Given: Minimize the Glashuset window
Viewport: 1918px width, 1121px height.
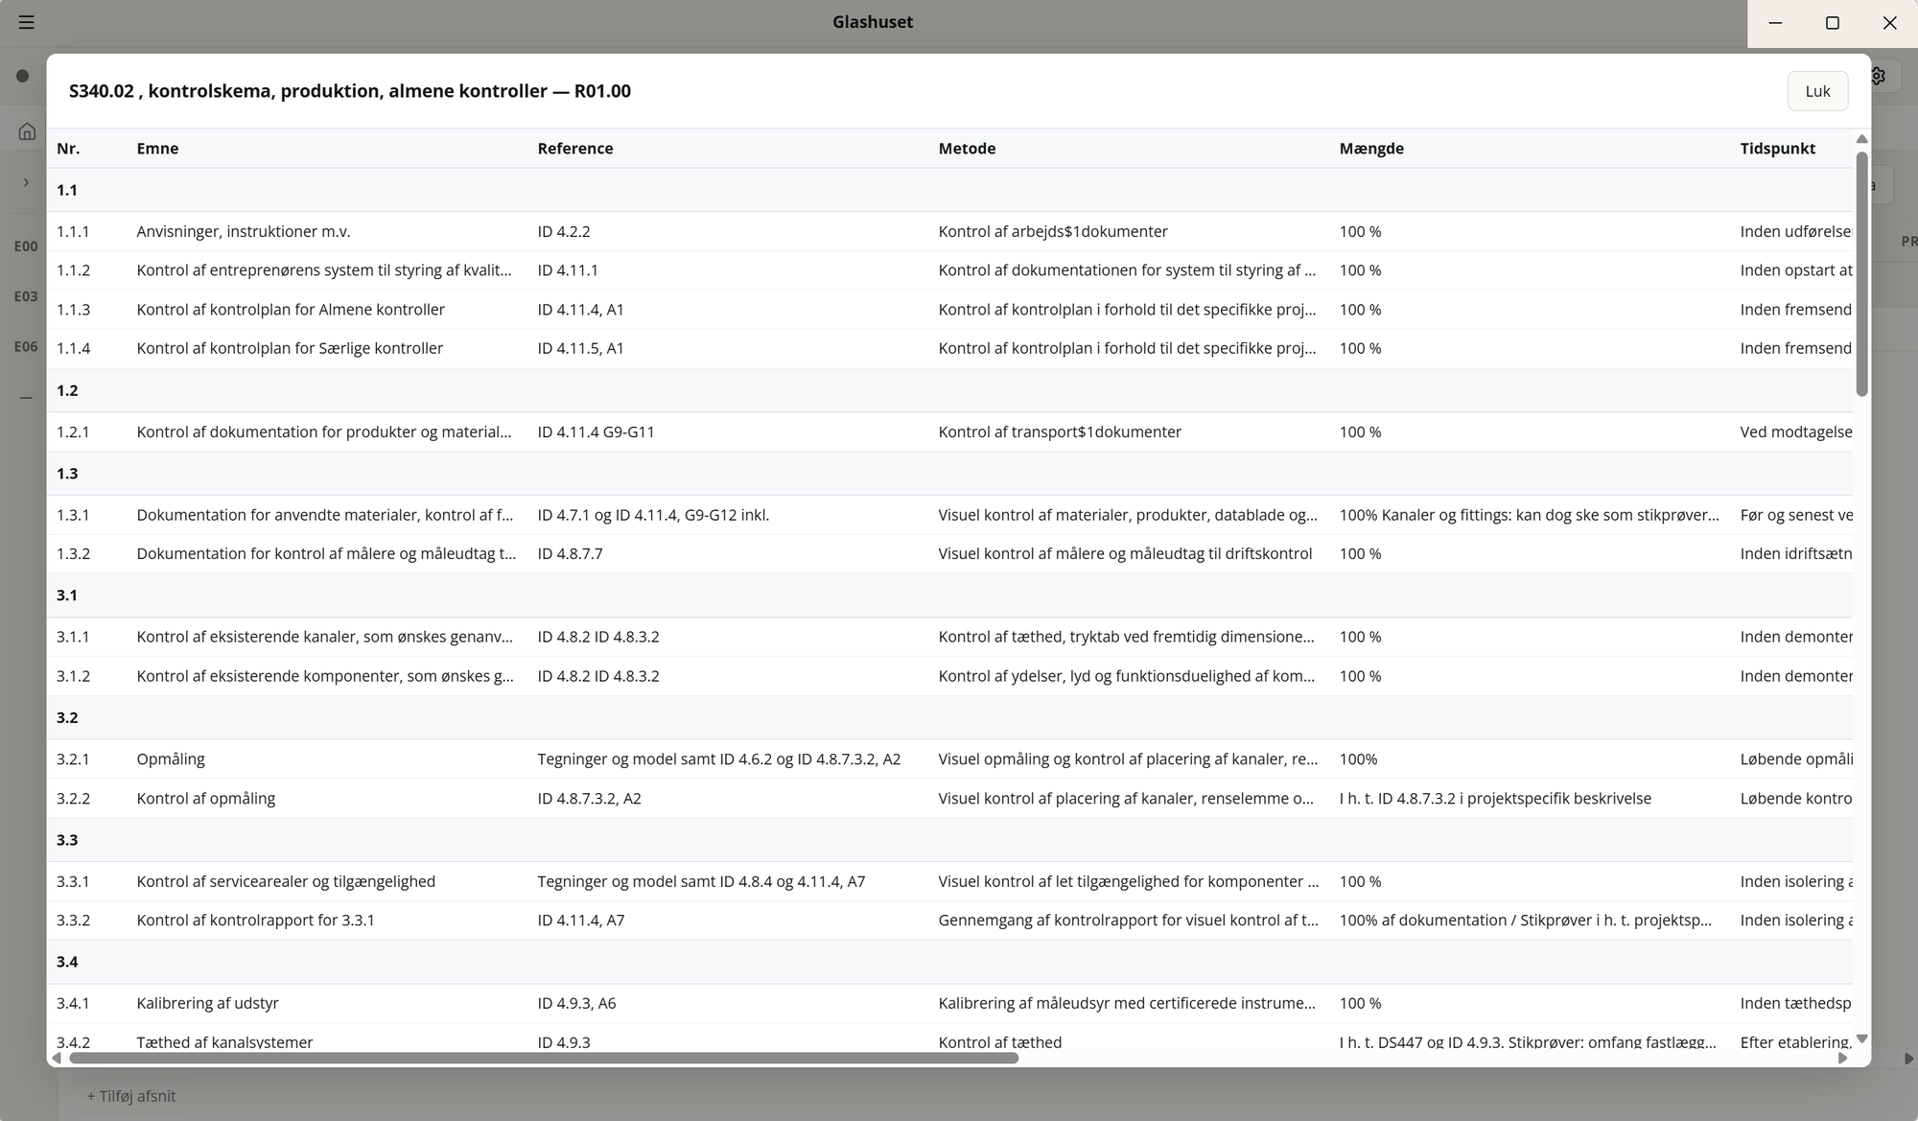Looking at the screenshot, I should 1775,23.
